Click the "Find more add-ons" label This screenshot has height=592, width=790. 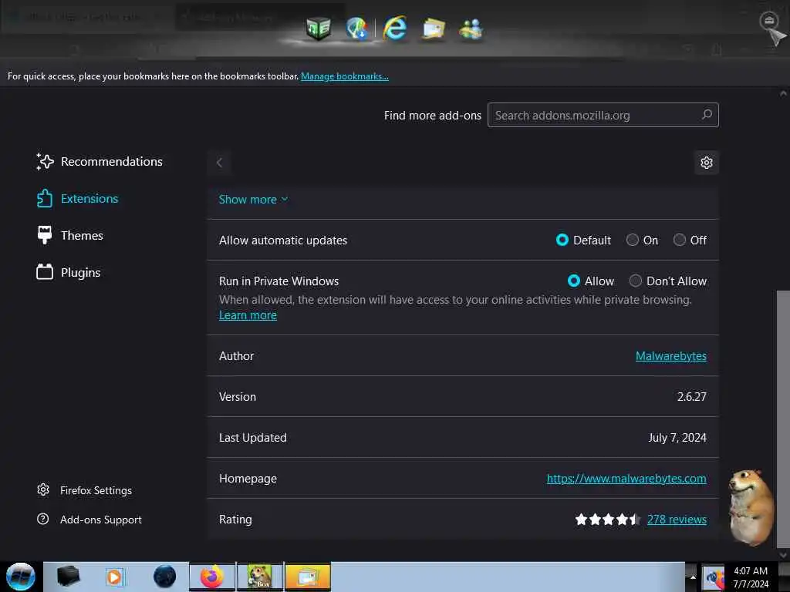click(x=432, y=116)
